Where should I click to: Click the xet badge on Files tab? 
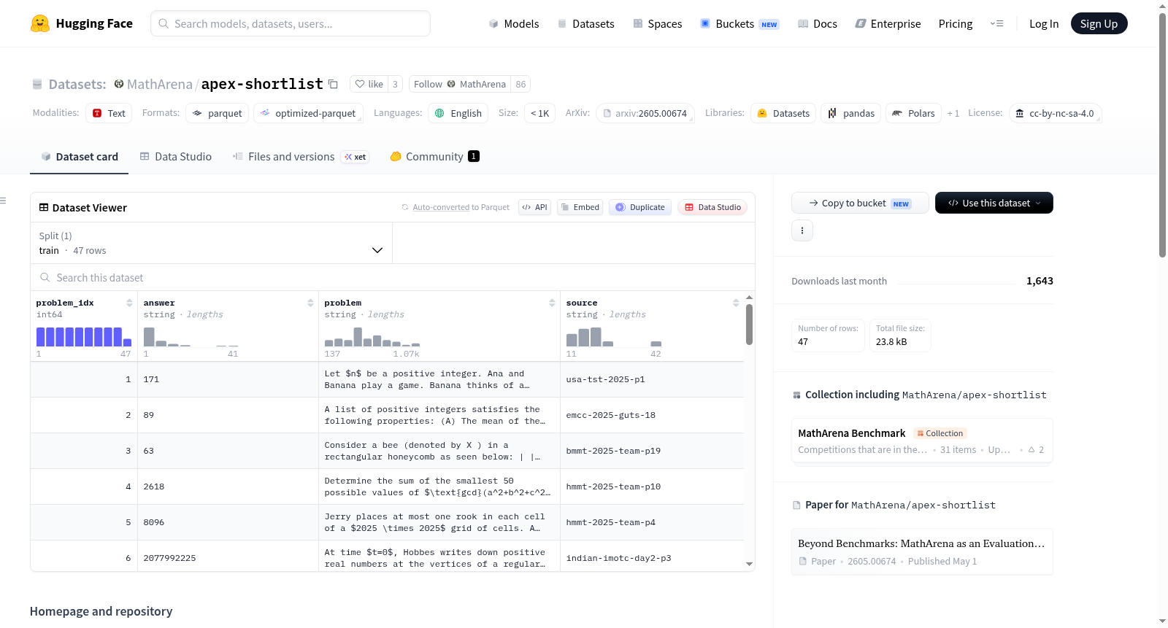point(356,157)
